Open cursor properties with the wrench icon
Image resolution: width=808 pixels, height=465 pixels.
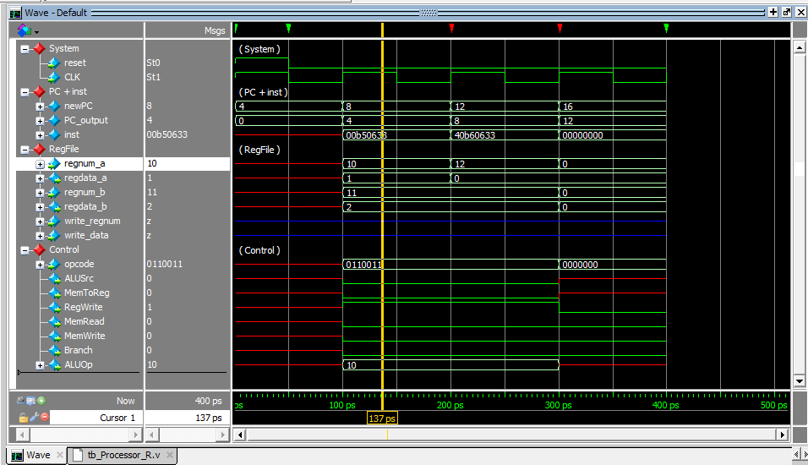34,417
